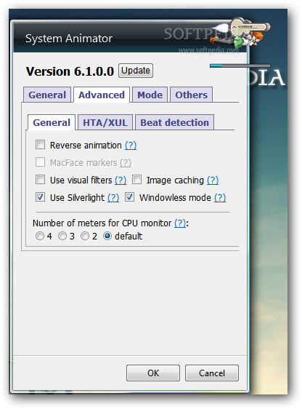The width and height of the screenshot is (302, 409).
Task: Select the General sub-tab under Advanced
Action: coord(52,122)
